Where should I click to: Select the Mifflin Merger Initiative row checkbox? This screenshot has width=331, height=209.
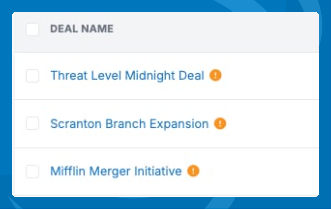(32, 172)
